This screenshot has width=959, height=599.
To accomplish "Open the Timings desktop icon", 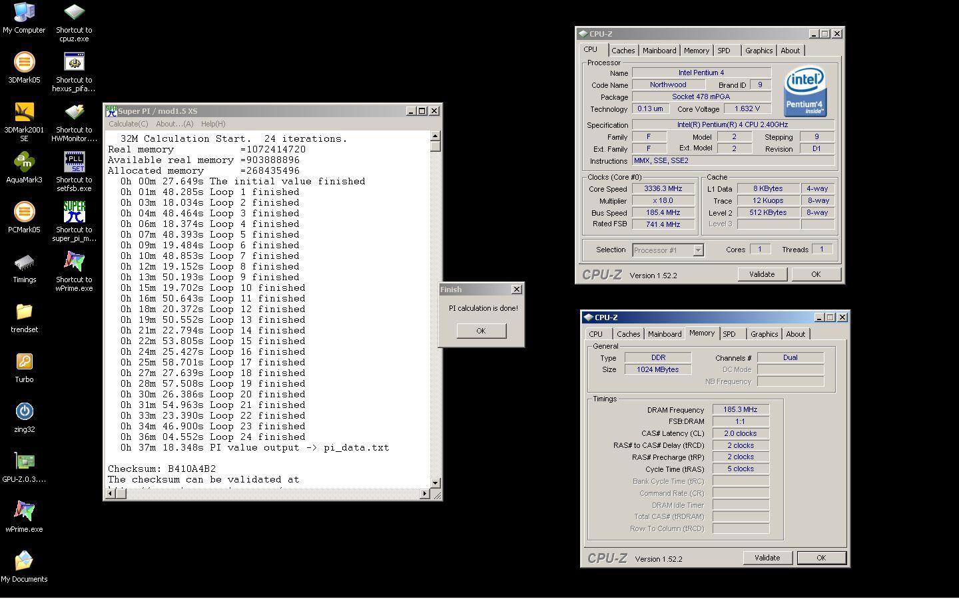I will click(x=24, y=262).
